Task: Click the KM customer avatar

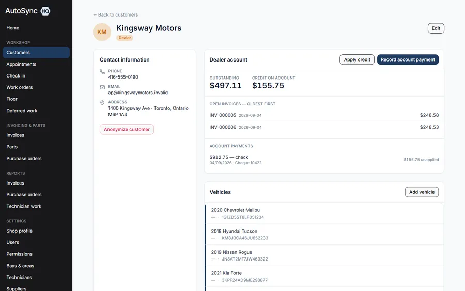Action: (x=102, y=32)
